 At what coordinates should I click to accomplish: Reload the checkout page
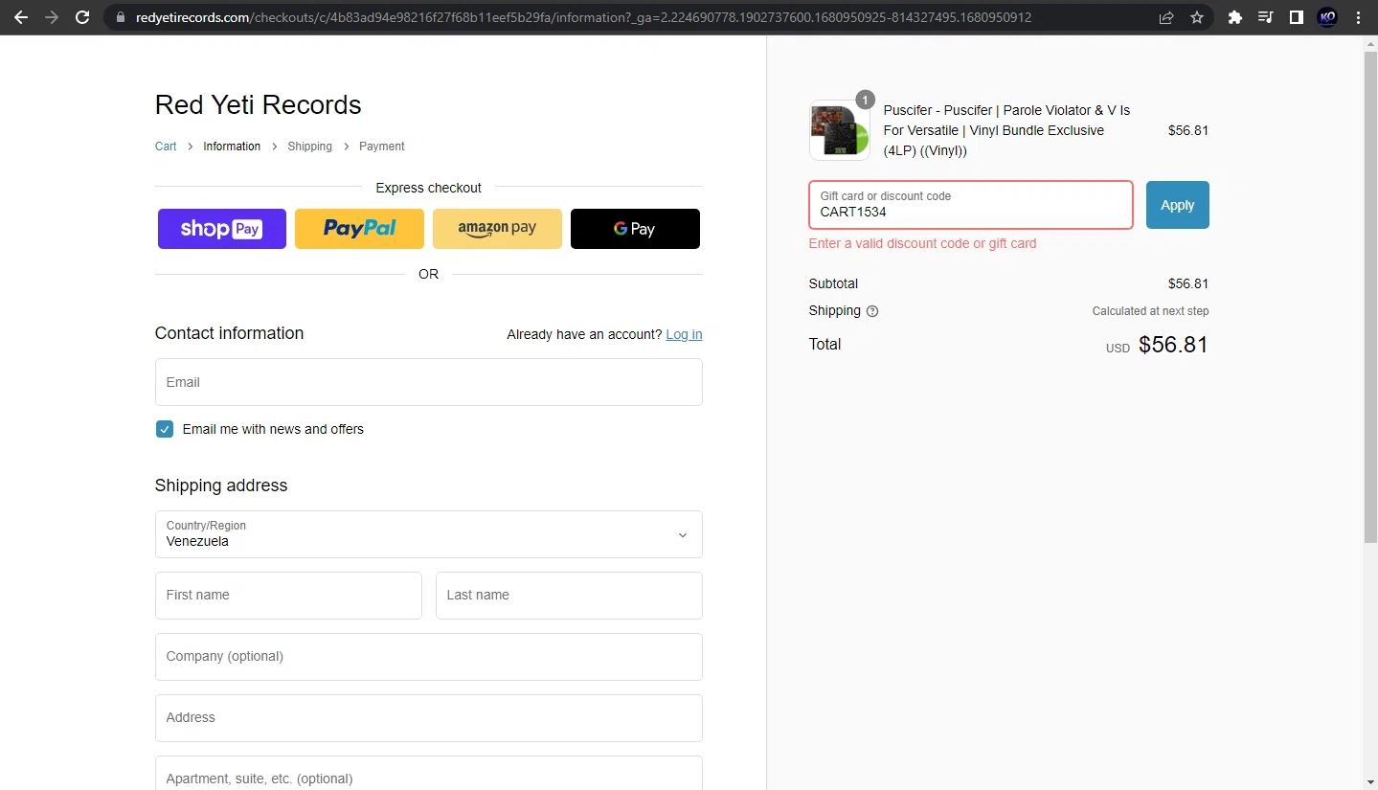tap(82, 17)
